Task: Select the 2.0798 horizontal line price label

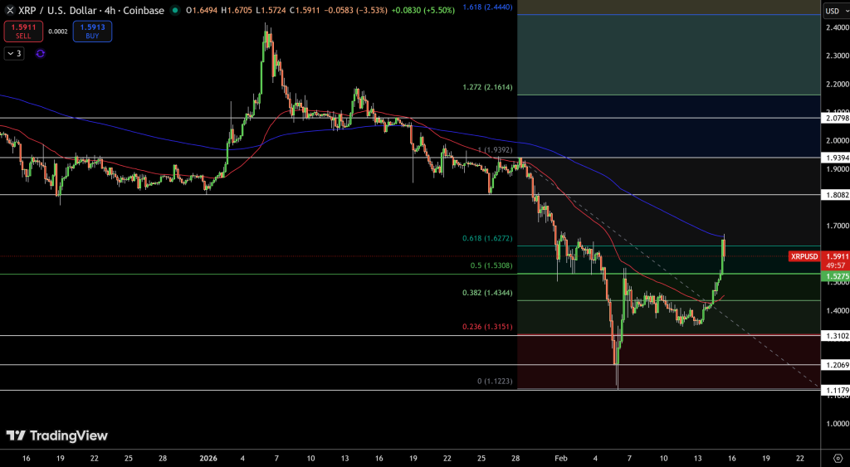Action: (836, 118)
